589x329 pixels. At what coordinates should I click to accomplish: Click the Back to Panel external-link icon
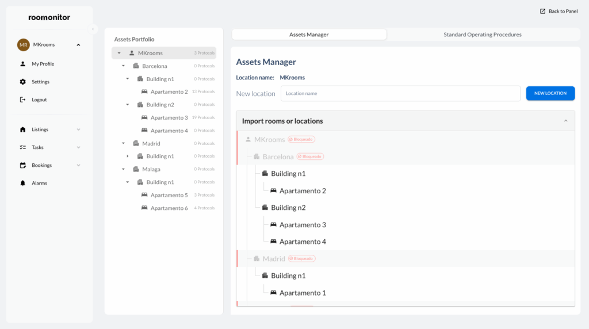[x=543, y=12]
